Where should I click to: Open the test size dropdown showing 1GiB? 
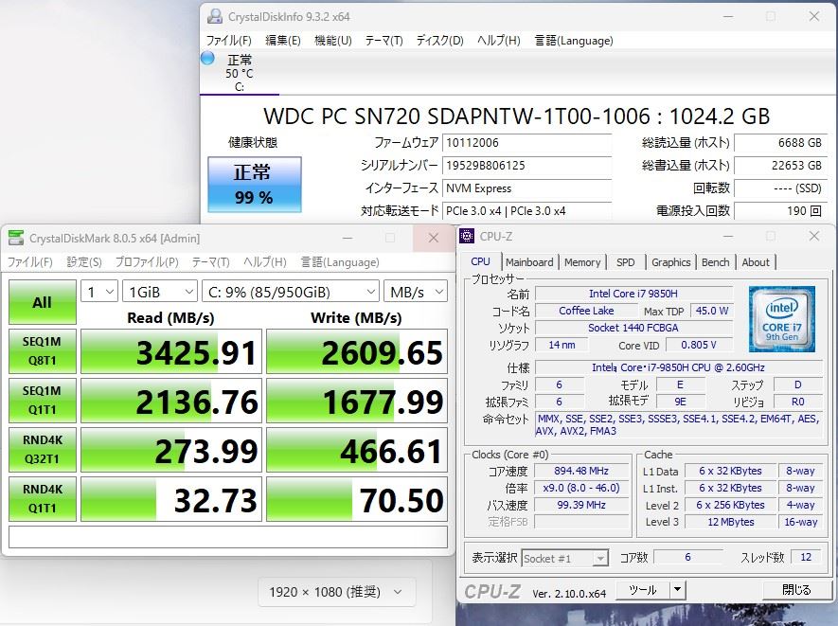tap(160, 292)
